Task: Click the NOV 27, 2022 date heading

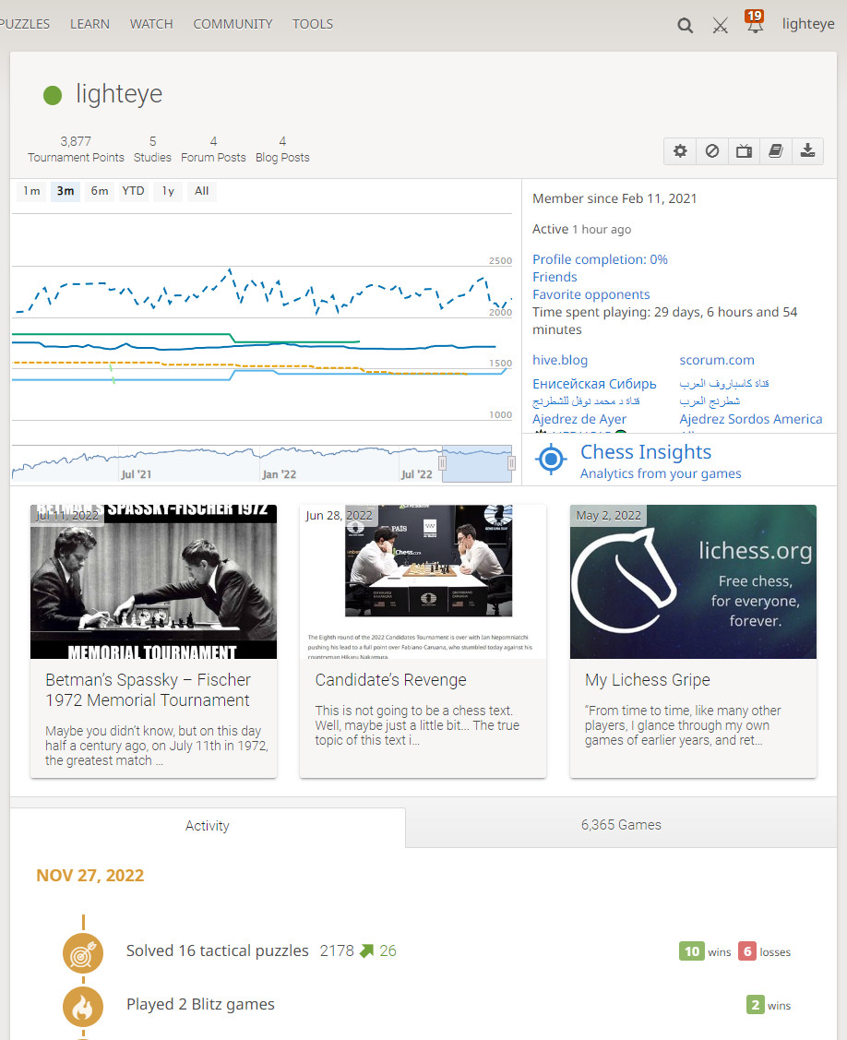Action: pyautogui.click(x=90, y=876)
